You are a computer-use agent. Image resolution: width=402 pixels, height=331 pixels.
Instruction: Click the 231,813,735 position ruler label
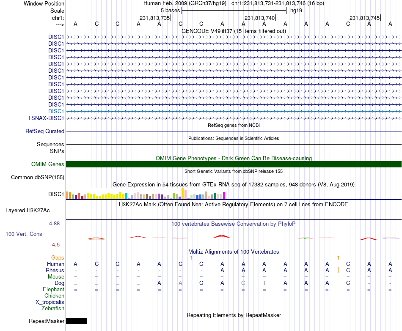click(x=154, y=18)
